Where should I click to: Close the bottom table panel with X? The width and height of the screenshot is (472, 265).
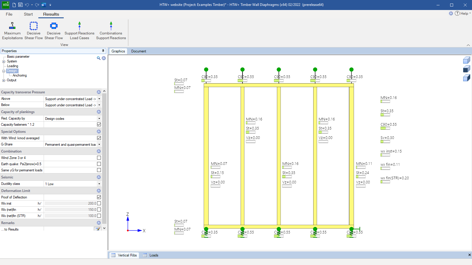(x=469, y=255)
